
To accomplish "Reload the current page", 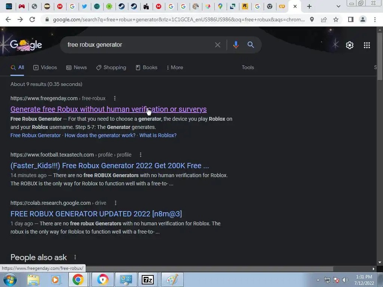I will tap(32, 19).
